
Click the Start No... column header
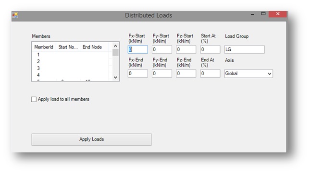pos(68,47)
